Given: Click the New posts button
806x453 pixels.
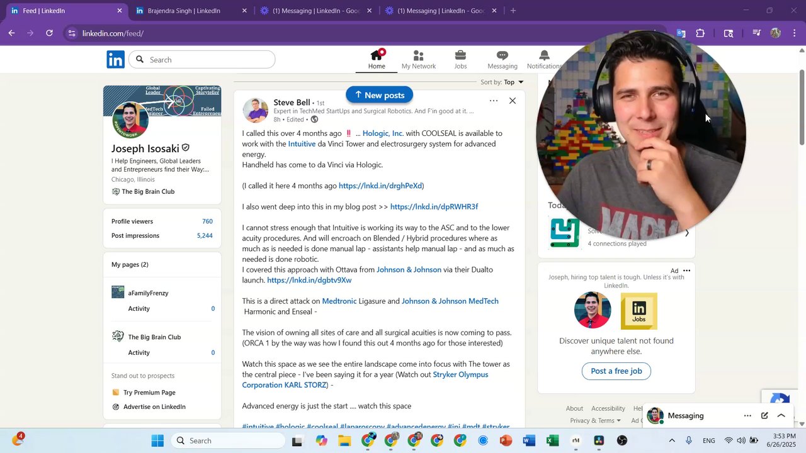Looking at the screenshot, I should [x=379, y=95].
